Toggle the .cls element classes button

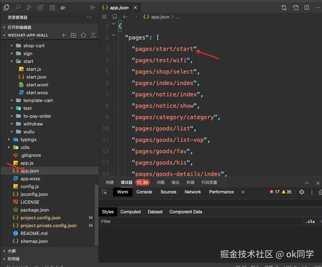[310, 221]
